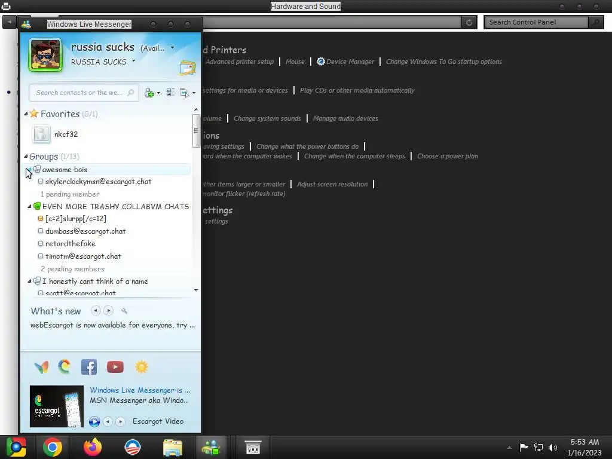Open the webEscargot is now available news item
The height and width of the screenshot is (459, 612).
pyautogui.click(x=112, y=325)
